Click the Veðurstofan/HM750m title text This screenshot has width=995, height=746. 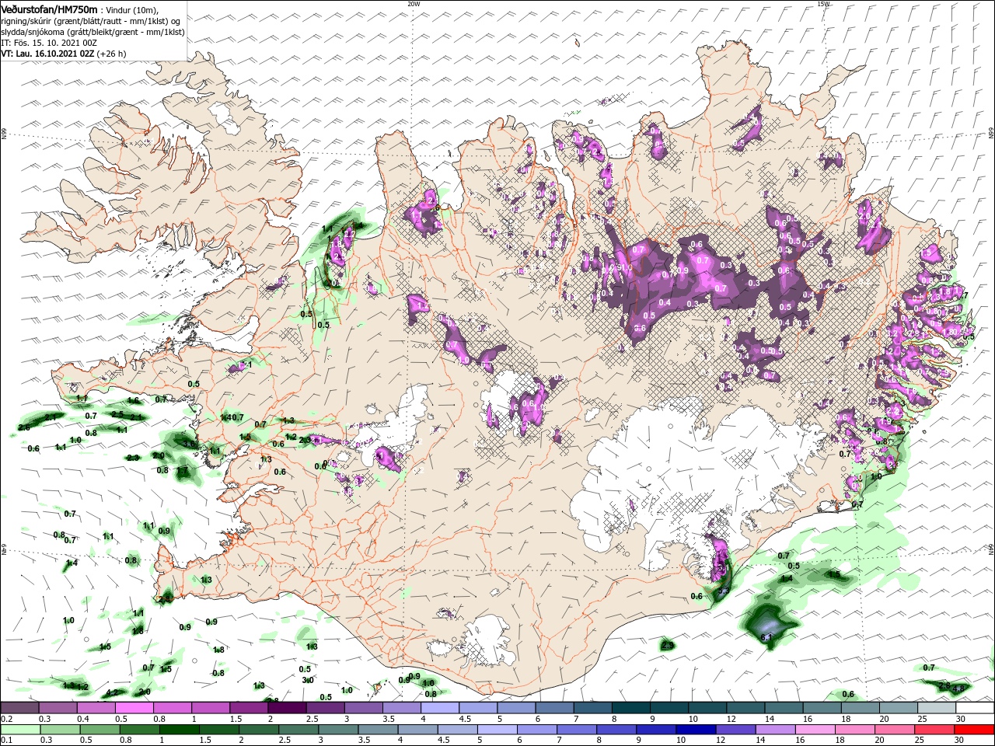[x=49, y=9]
